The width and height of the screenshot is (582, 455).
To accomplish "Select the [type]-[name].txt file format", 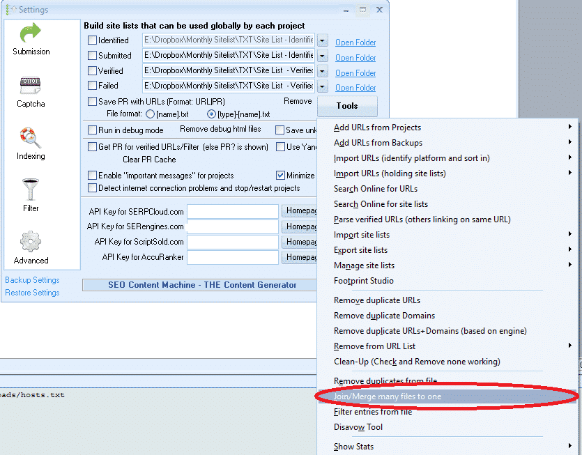I will pos(212,114).
